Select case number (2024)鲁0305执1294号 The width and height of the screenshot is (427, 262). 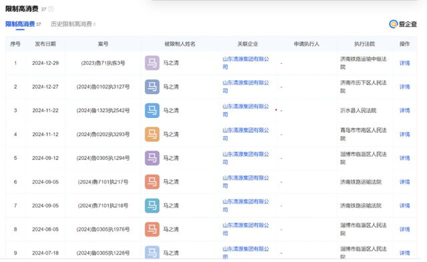coord(103,158)
